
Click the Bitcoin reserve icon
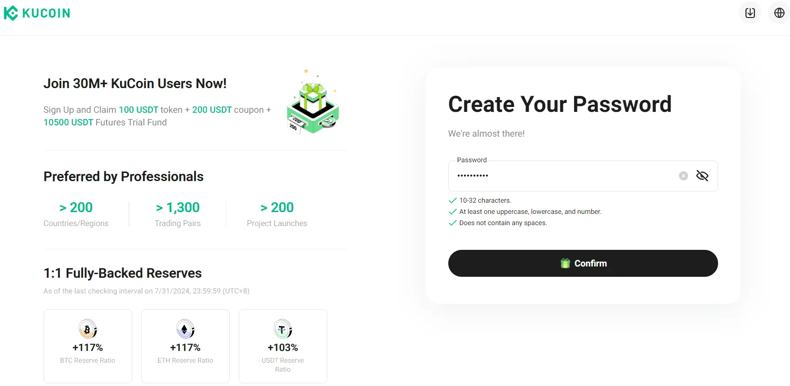point(88,329)
